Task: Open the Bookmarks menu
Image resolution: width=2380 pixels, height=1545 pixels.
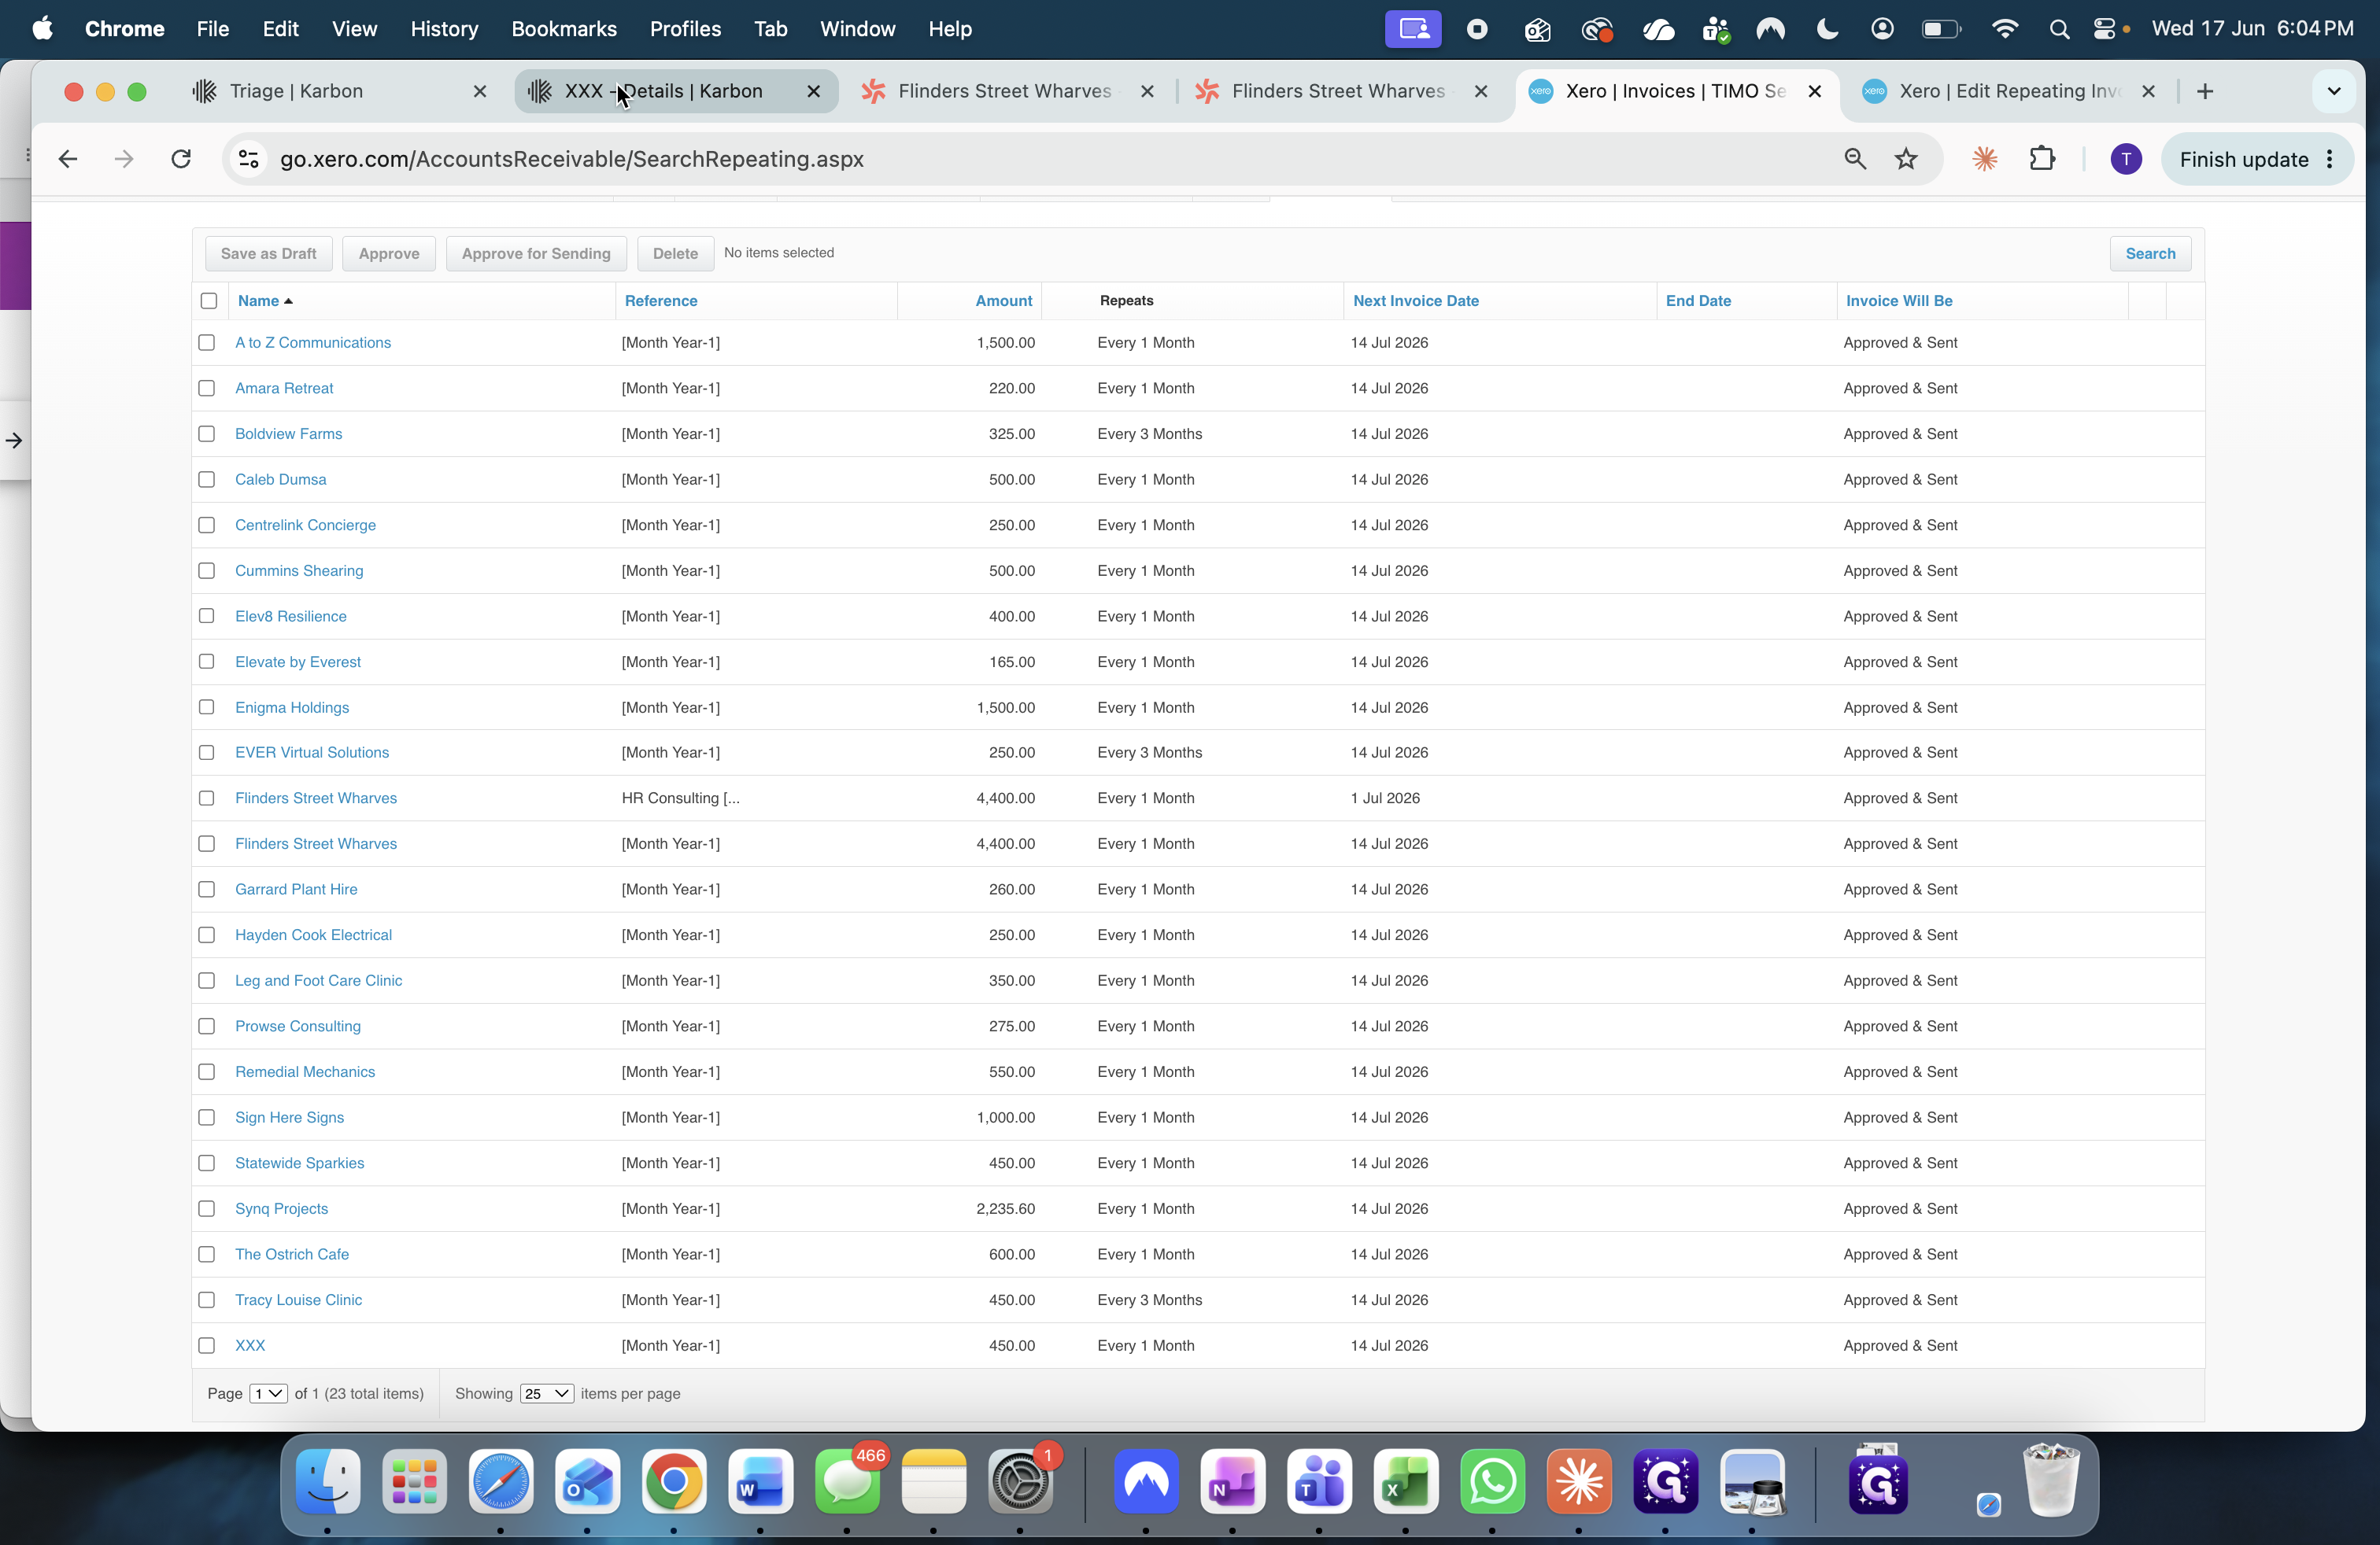Action: tap(564, 29)
